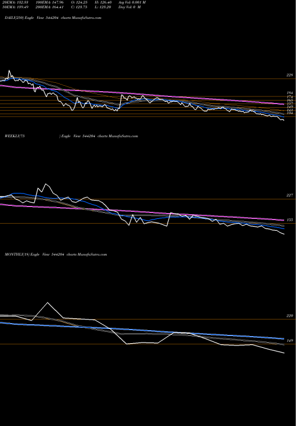The width and height of the screenshot is (296, 426).
Task: Click the 227 price level on weekly chart
Action: (289, 195)
